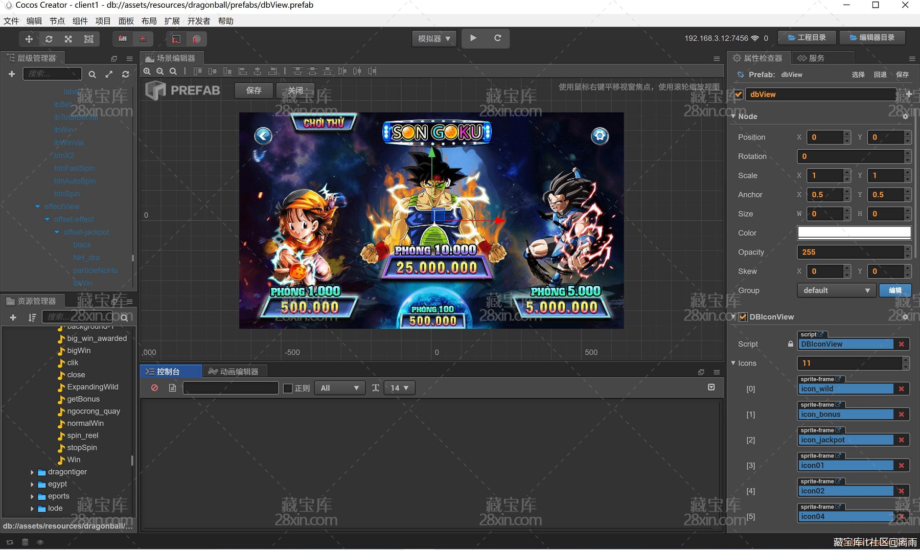Click the assets panel search icon
The height and width of the screenshot is (550, 920).
click(x=124, y=317)
